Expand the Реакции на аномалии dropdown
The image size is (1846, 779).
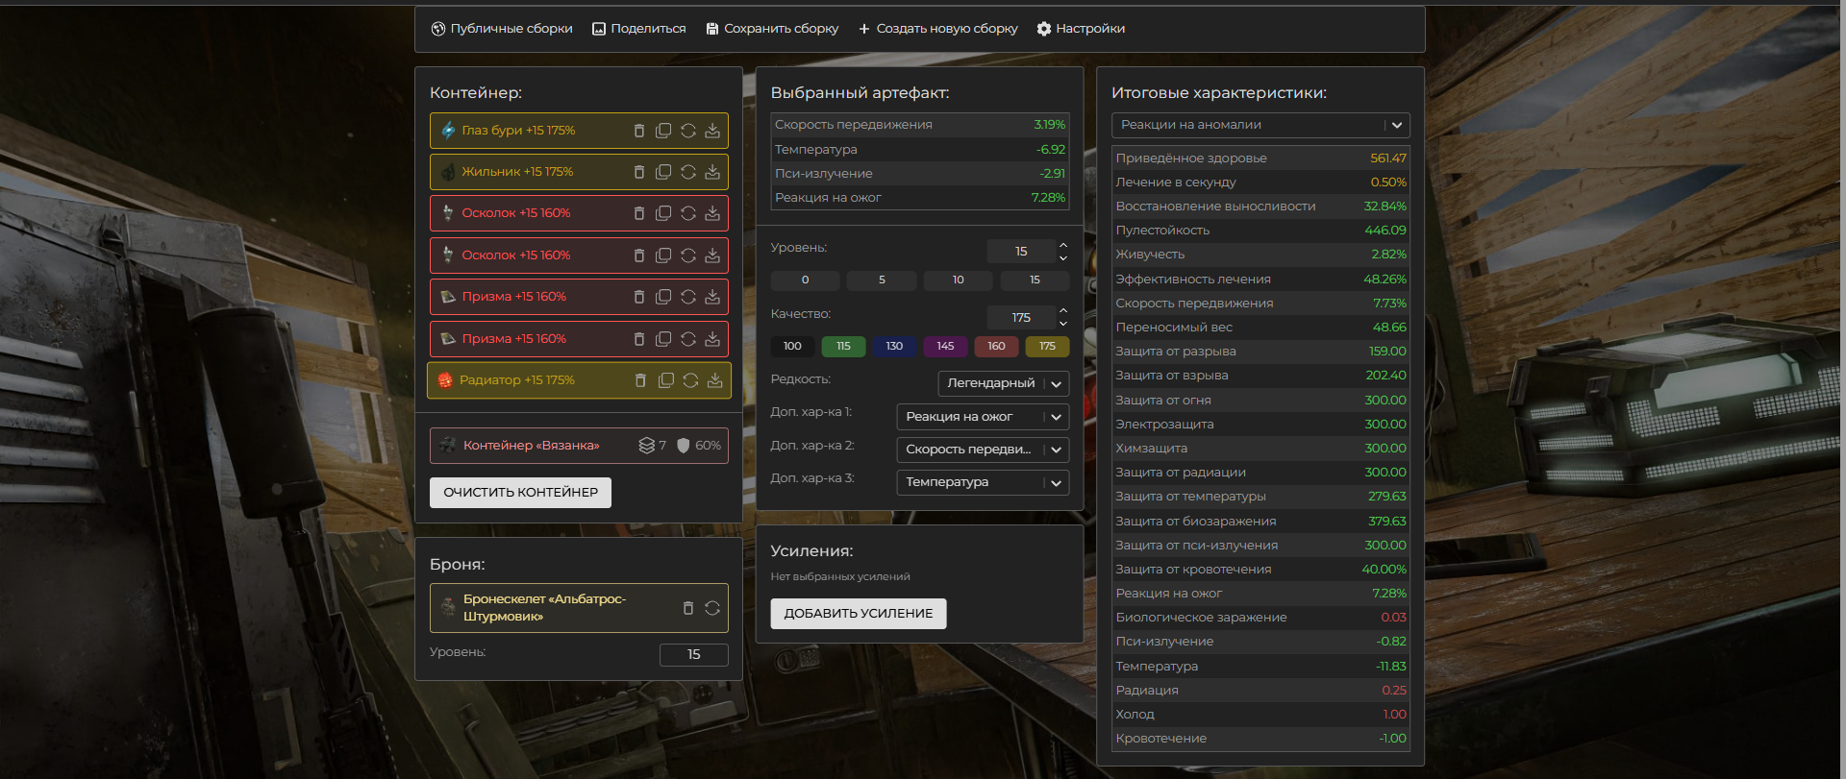point(1260,125)
